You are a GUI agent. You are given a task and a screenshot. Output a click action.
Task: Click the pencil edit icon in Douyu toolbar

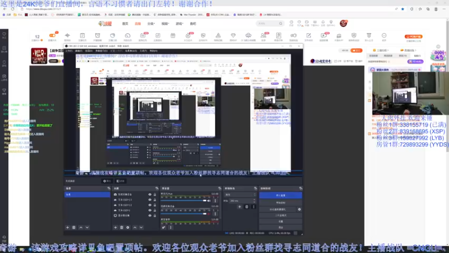[x=308, y=35]
